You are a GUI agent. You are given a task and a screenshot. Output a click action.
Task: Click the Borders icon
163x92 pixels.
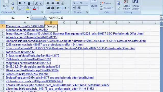[20, 8]
